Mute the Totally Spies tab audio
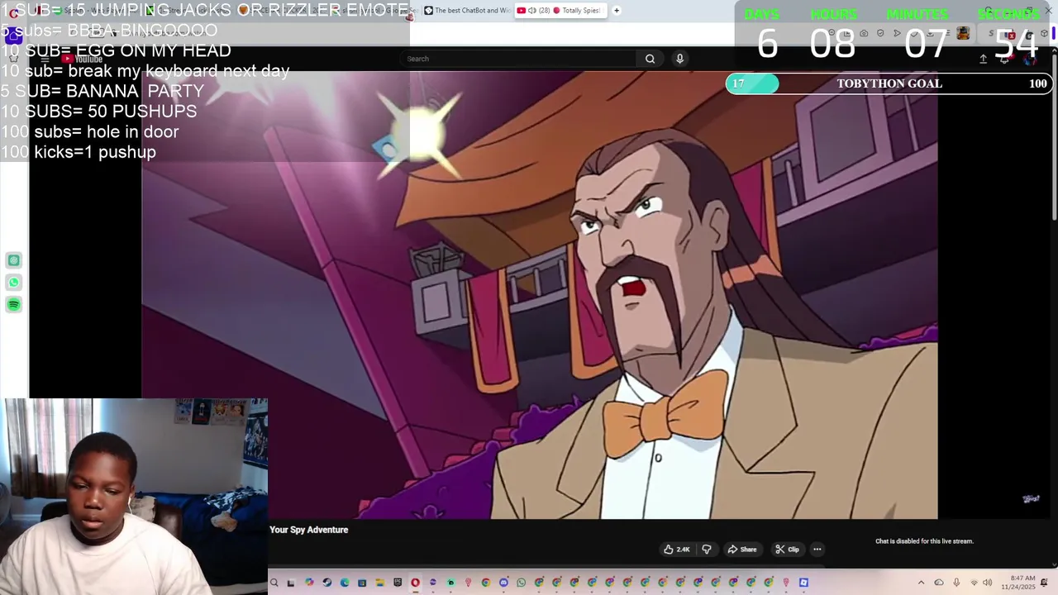The image size is (1058, 595). 532,11
